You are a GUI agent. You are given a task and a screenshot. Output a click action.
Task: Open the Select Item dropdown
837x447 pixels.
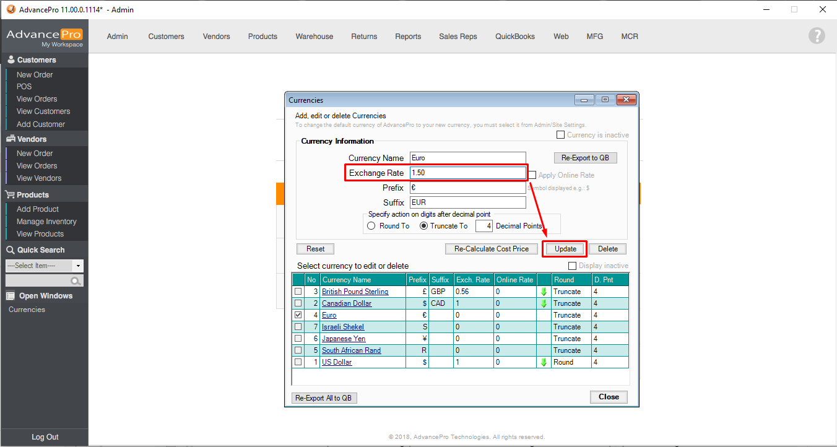point(78,266)
